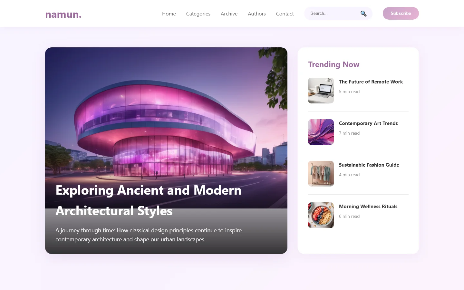
Task: Open the laptop thumbnail for Remote Work
Action: point(321,91)
